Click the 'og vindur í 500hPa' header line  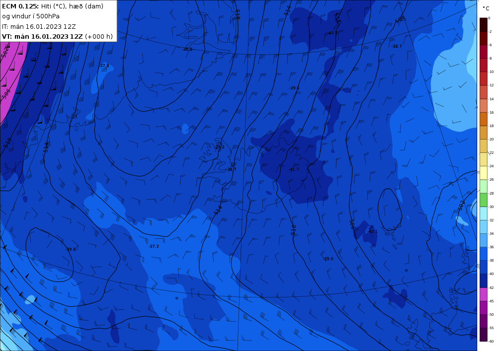[31, 16]
